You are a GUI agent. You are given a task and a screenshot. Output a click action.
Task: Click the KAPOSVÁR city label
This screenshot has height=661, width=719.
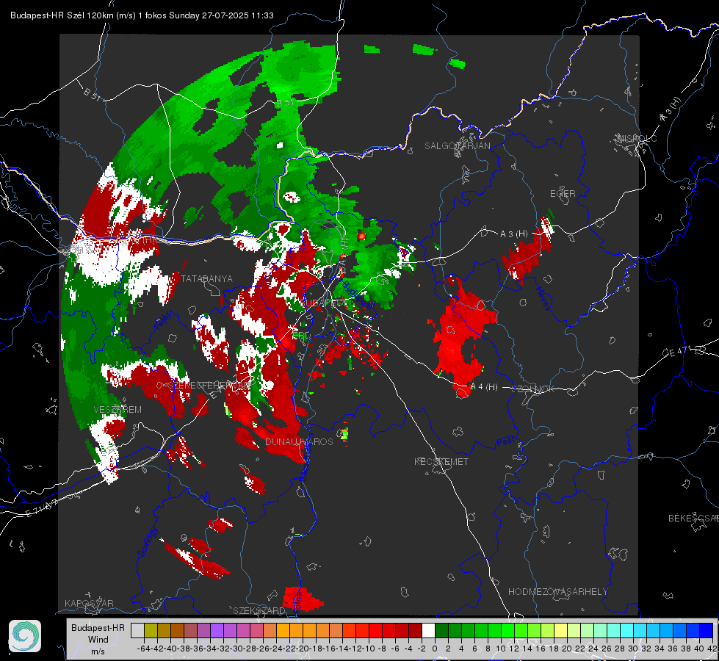89,603
